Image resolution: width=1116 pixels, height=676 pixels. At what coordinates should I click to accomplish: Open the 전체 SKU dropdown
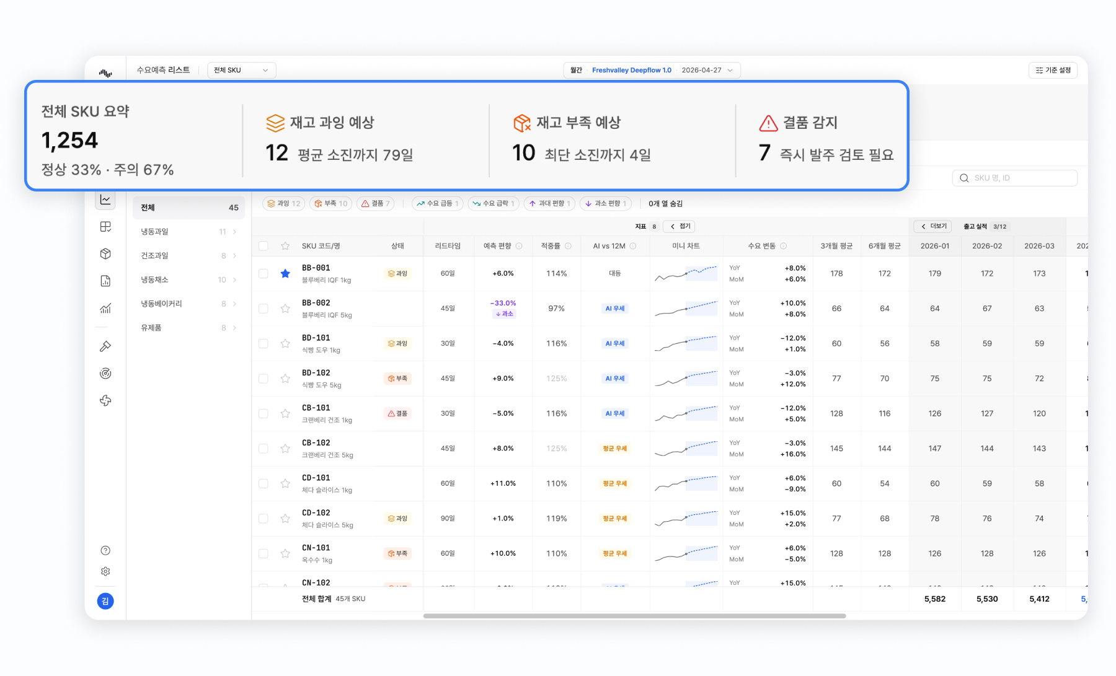pyautogui.click(x=241, y=70)
